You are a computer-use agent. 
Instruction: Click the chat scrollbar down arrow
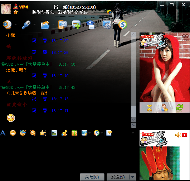point(134,120)
